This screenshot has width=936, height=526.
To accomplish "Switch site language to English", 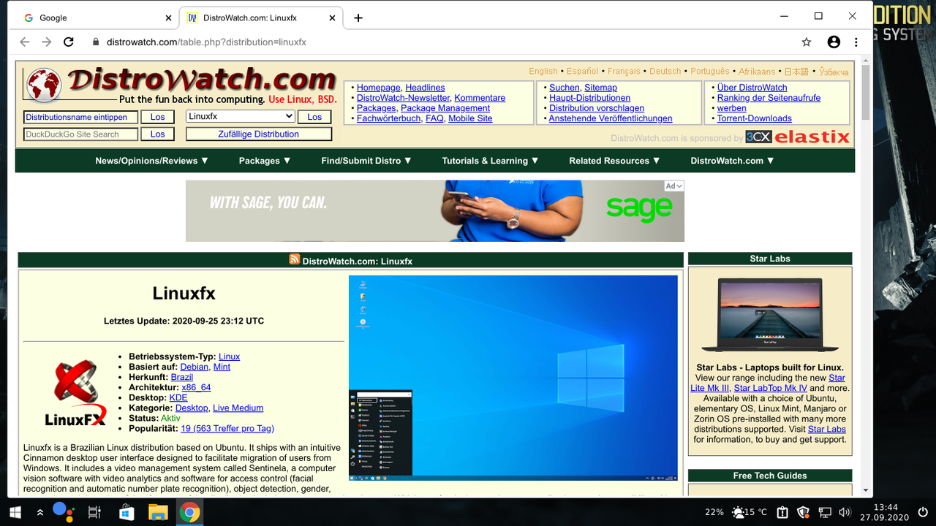I will pos(543,71).
